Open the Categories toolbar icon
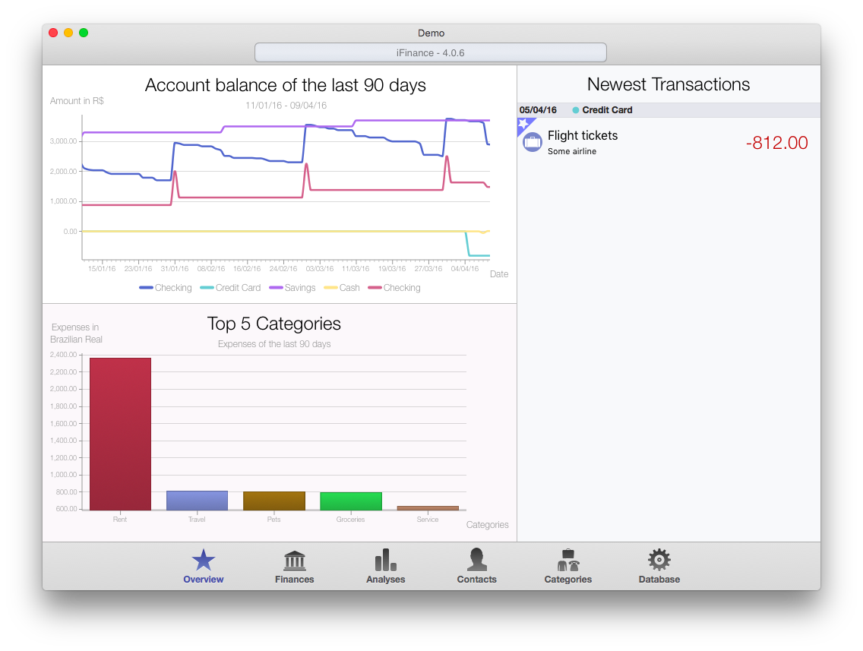The height and width of the screenshot is (651, 863). [x=567, y=566]
